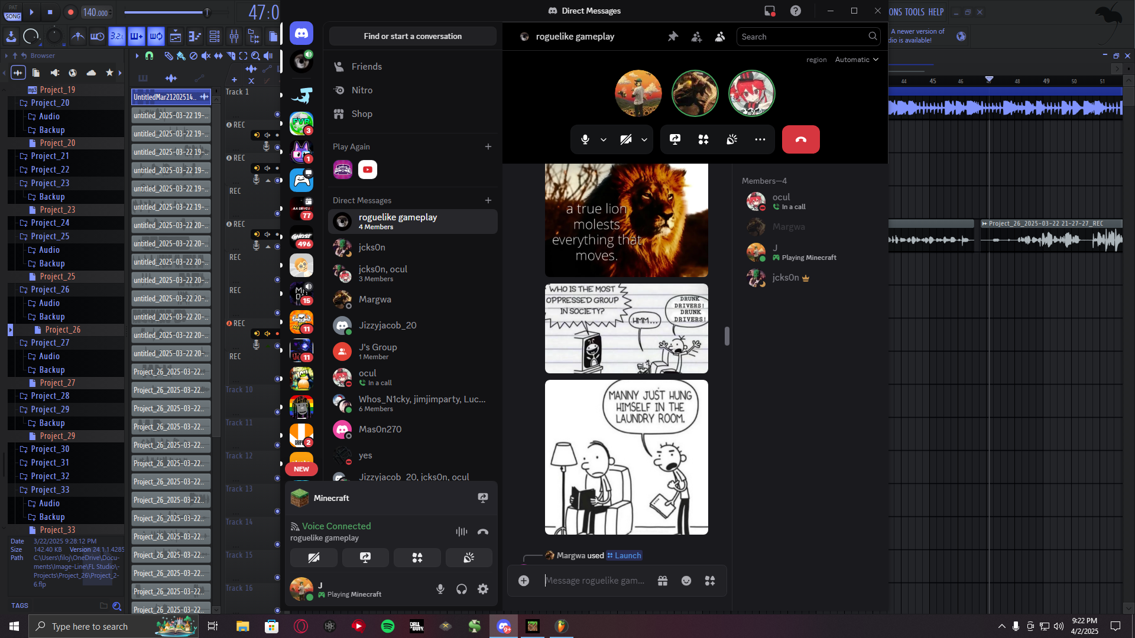Open the Nitro menu item
The height and width of the screenshot is (638, 1135).
362,90
